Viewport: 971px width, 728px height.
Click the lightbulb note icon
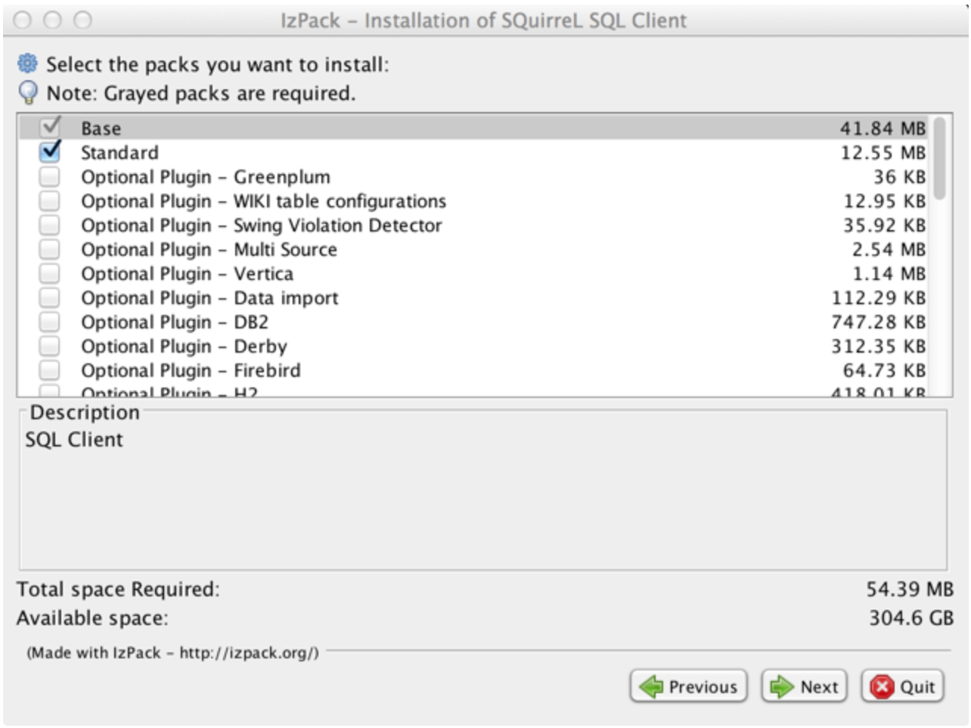click(x=27, y=92)
